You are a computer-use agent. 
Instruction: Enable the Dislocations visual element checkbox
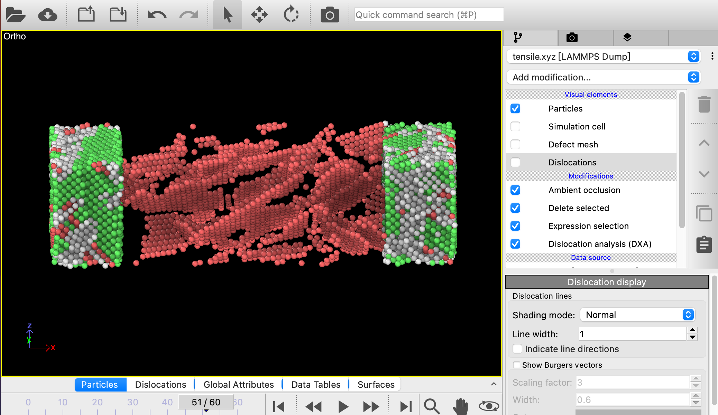click(515, 162)
